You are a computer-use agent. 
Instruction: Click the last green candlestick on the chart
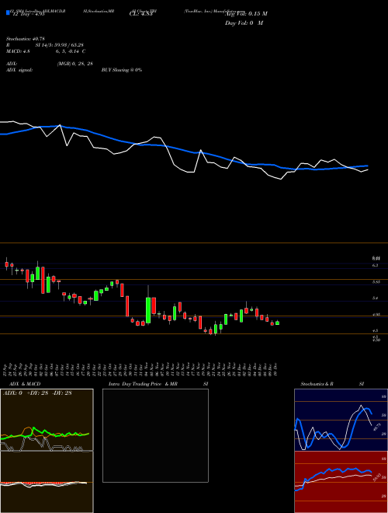coord(277,323)
